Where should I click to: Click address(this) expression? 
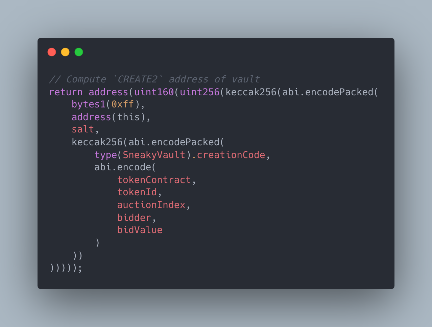pyautogui.click(x=109, y=117)
